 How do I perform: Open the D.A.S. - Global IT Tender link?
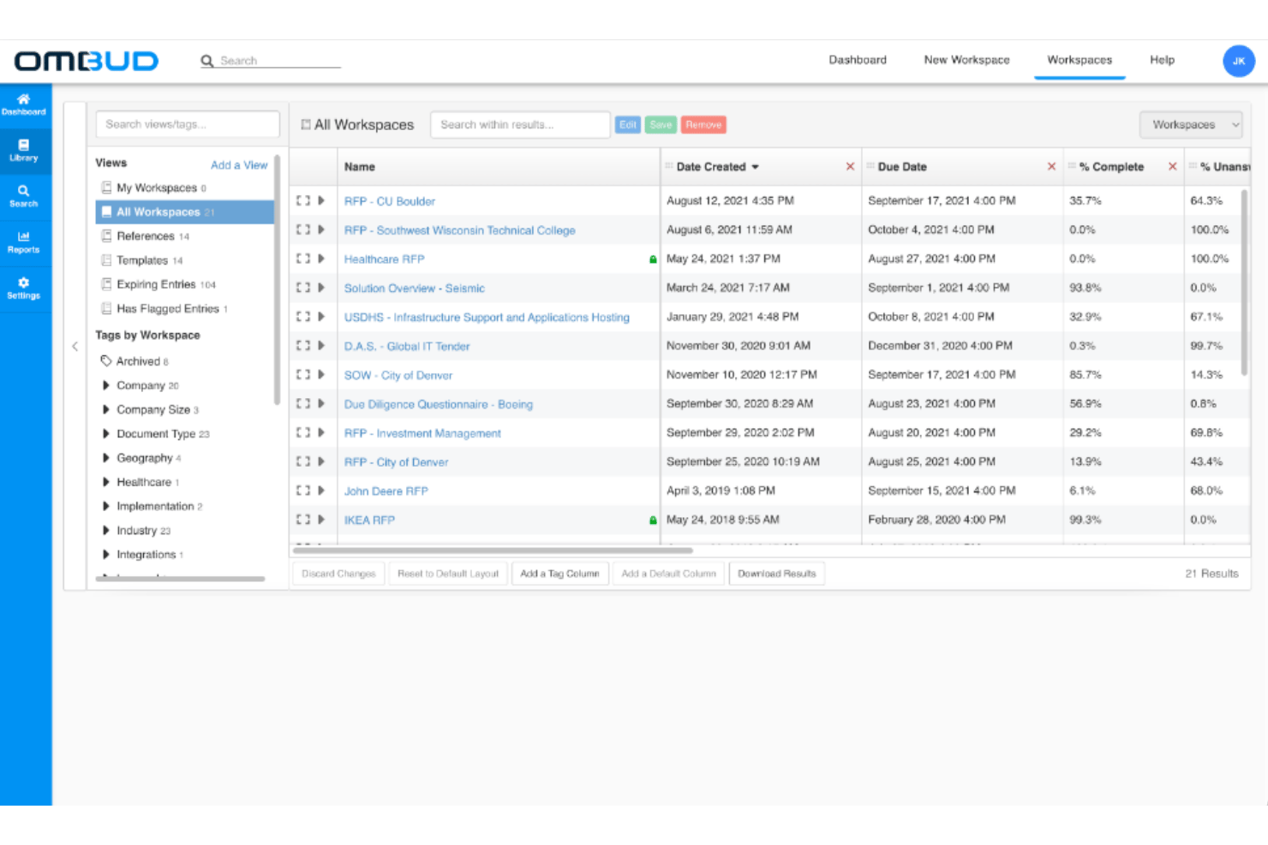click(x=407, y=347)
